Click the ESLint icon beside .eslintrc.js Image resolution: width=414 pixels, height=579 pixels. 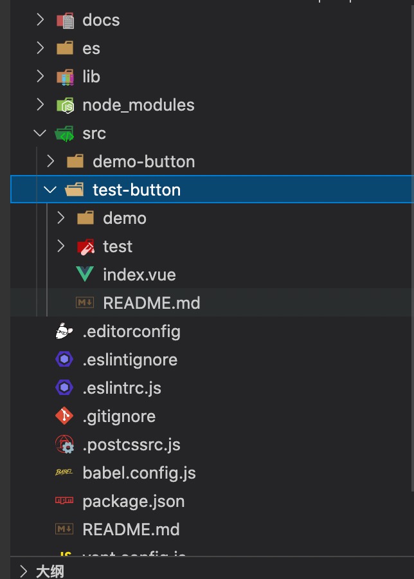click(64, 388)
